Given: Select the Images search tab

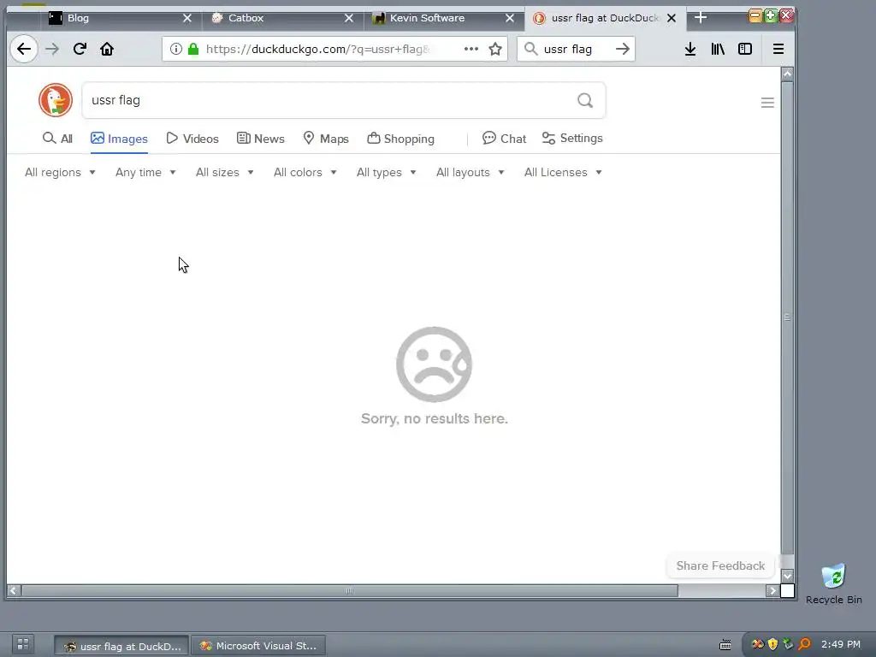Looking at the screenshot, I should 119,139.
